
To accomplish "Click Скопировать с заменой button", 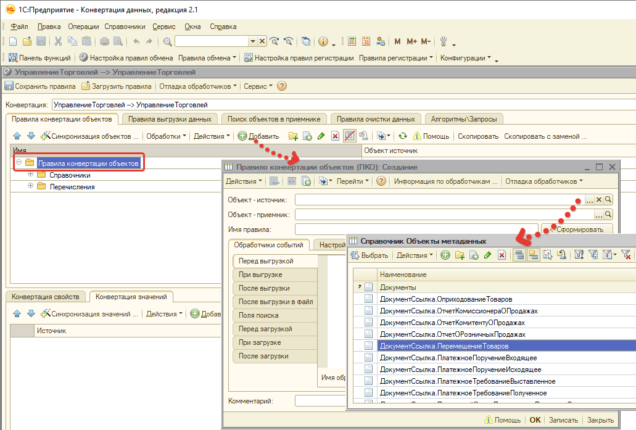I will tap(545, 136).
